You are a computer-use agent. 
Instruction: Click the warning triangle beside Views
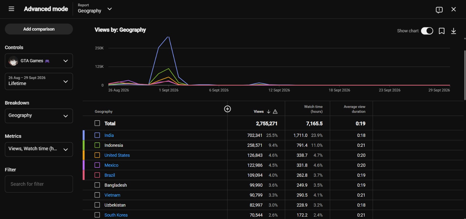pyautogui.click(x=275, y=112)
